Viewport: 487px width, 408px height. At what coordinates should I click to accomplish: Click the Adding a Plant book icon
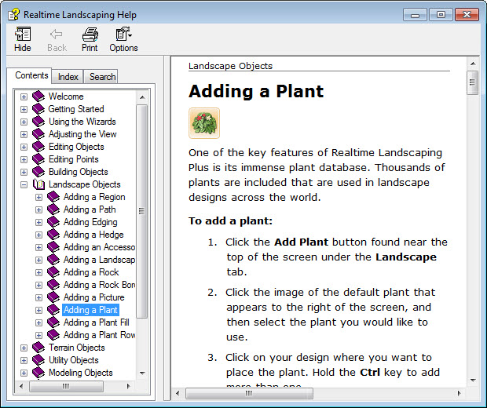click(53, 310)
